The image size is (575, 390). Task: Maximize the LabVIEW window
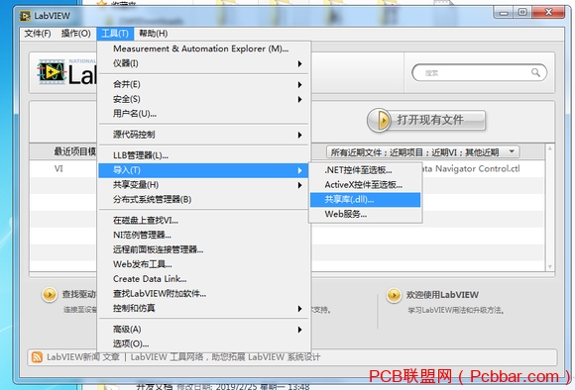point(522,13)
